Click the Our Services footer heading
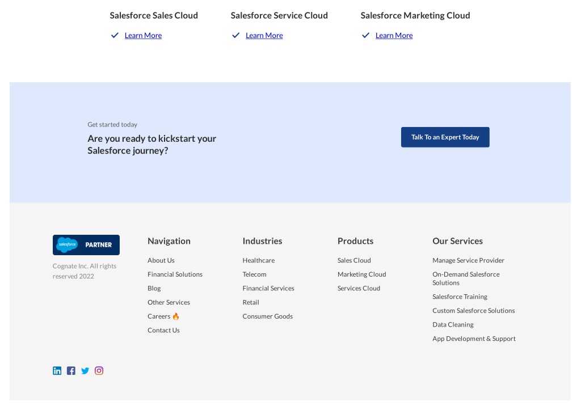 tap(458, 241)
